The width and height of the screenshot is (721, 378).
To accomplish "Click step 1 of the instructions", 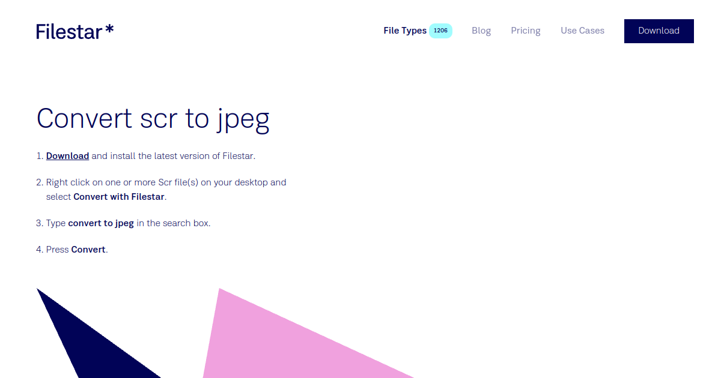I will [x=150, y=155].
